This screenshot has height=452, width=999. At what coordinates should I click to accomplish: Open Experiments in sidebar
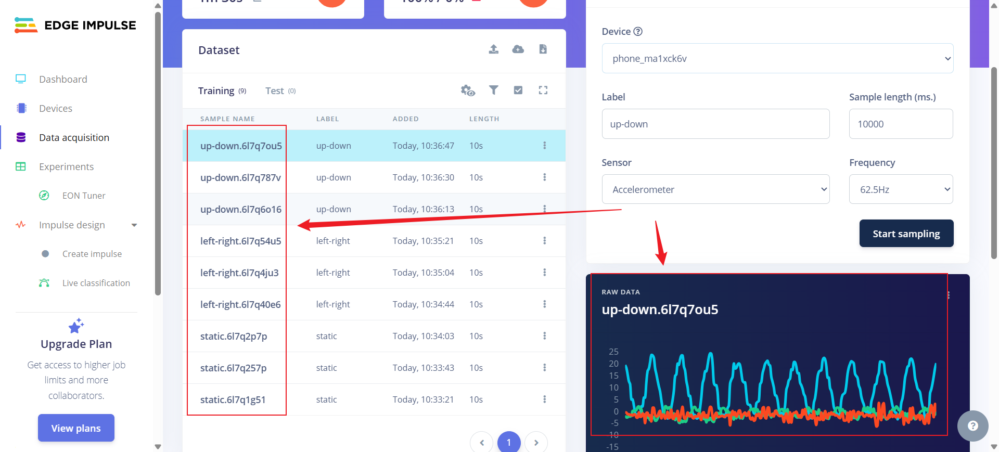coord(66,166)
